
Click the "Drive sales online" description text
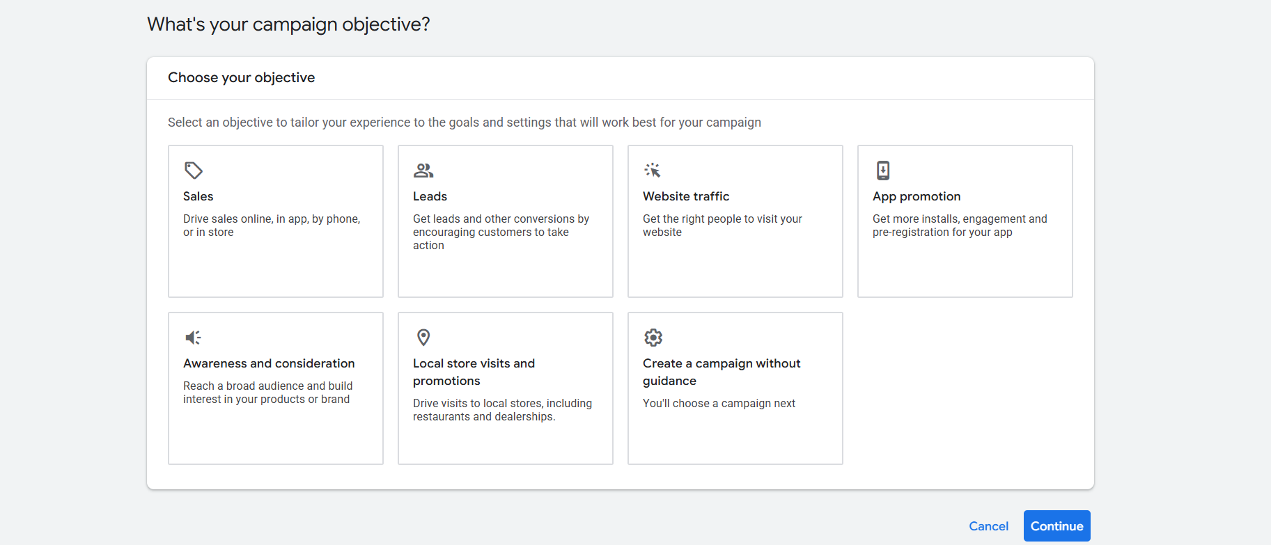pos(272,226)
